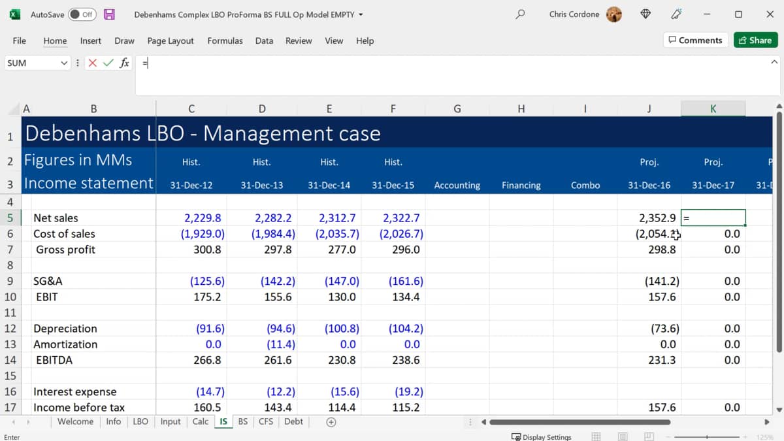Add a new sheet with plus icon
Image resolution: width=784 pixels, height=441 pixels.
coord(331,422)
